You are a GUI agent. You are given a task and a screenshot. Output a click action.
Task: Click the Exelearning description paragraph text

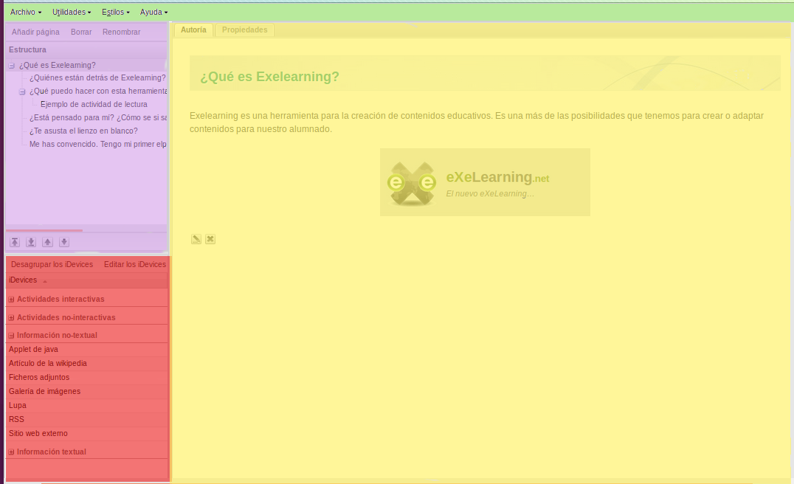(x=477, y=122)
